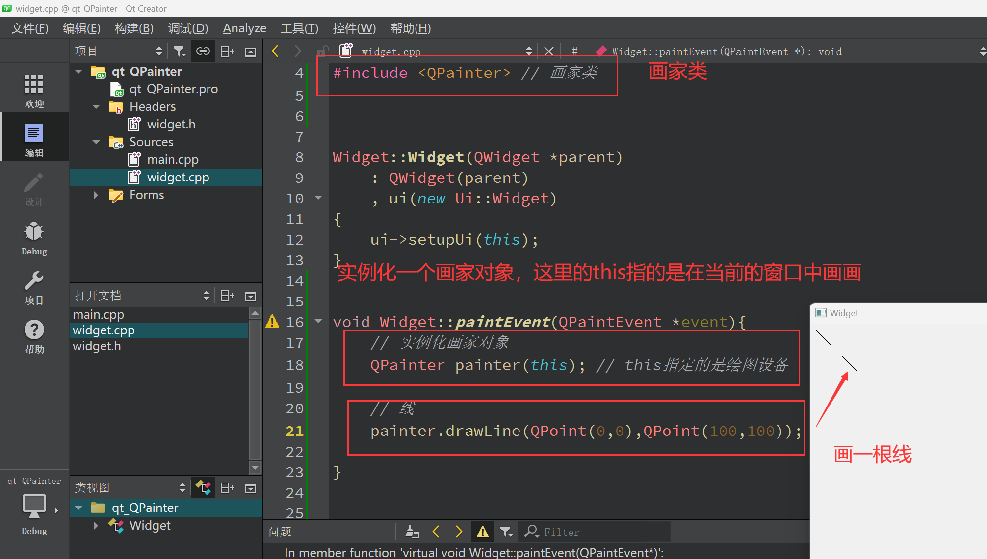Expand the Widget class in Class View
Image resolution: width=987 pixels, height=559 pixels.
pos(96,526)
